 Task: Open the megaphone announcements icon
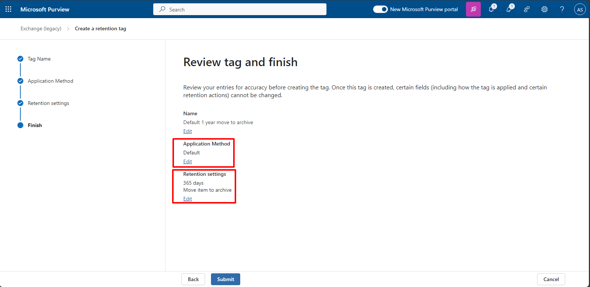point(509,9)
